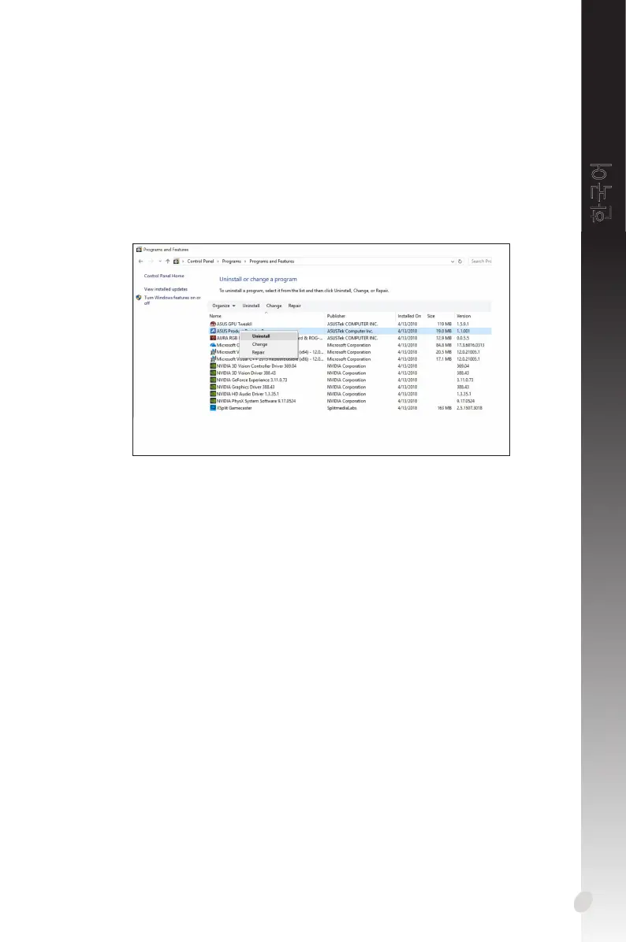626x942 pixels.
Task: Select the XSplit Gamecaster name
Action: pyautogui.click(x=234, y=408)
